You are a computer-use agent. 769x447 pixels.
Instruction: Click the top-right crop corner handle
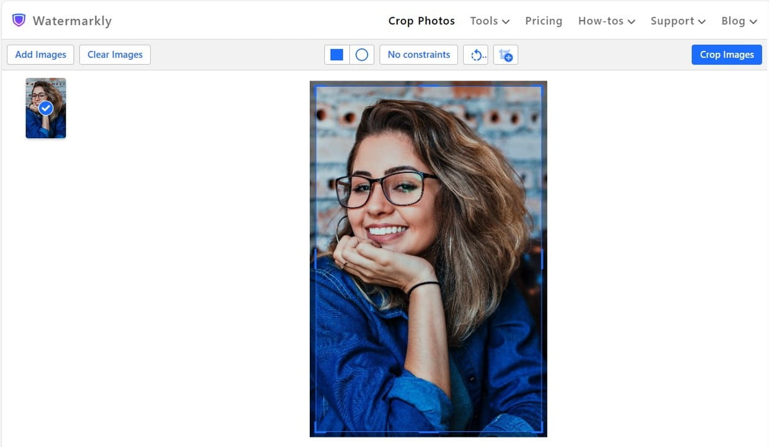point(541,87)
